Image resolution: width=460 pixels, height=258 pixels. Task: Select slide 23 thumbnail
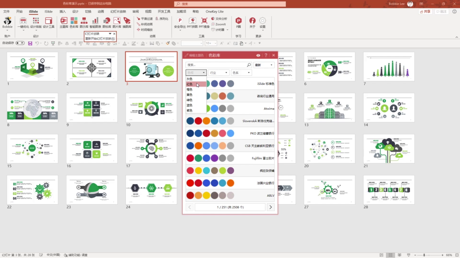coord(92,190)
